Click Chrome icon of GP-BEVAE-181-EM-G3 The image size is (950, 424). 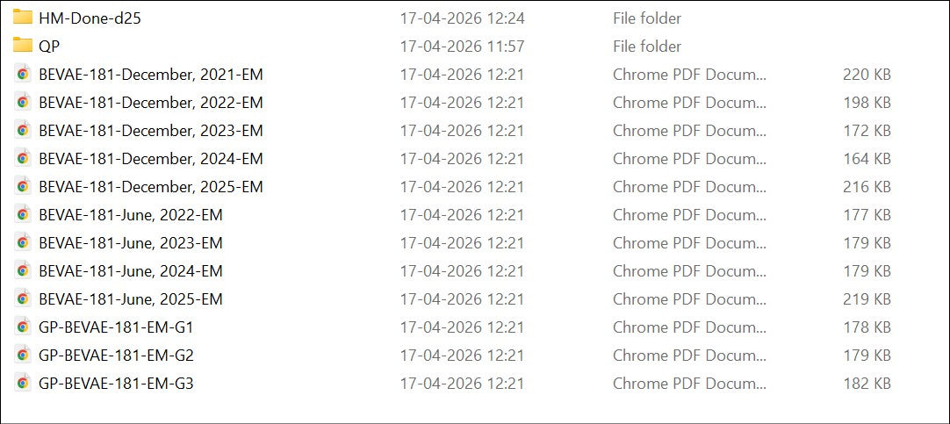(x=23, y=383)
